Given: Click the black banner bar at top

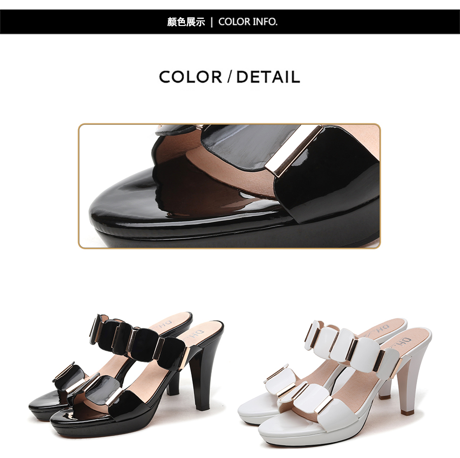Looking at the screenshot, I should pos(230,22).
